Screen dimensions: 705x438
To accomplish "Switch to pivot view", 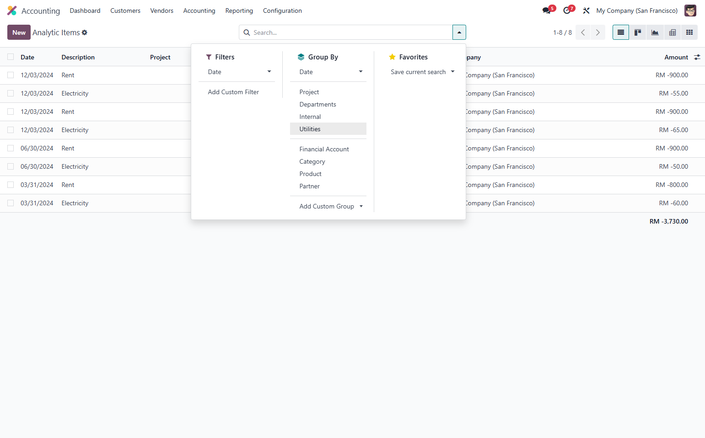I will coord(673,32).
